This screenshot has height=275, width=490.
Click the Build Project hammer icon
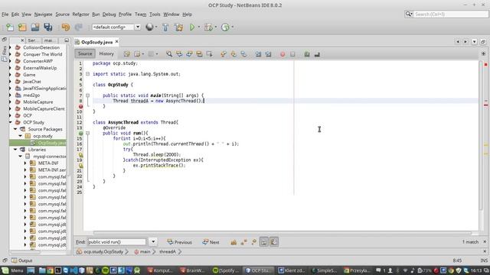[x=165, y=27]
